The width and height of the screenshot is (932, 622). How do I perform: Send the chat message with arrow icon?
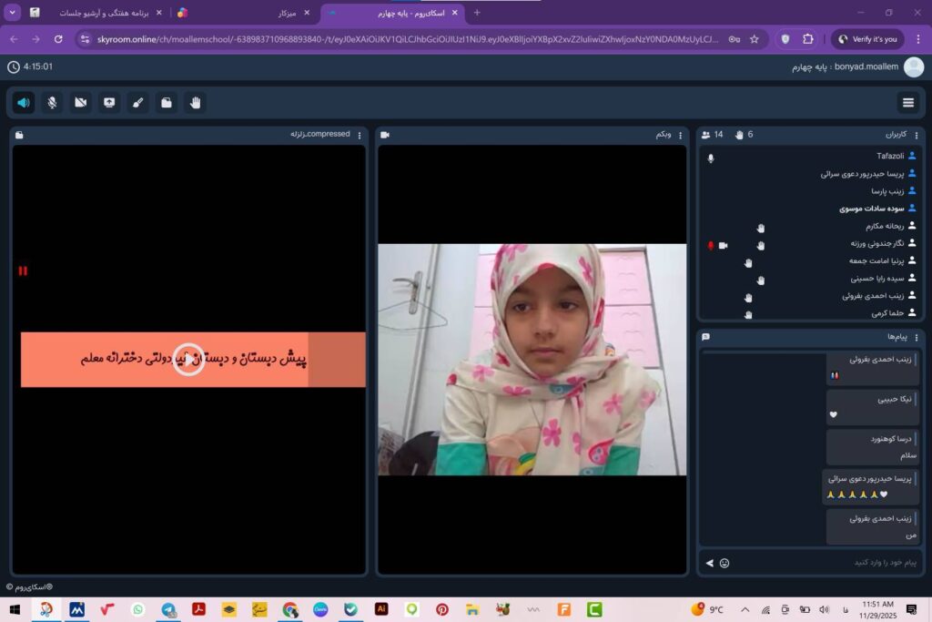(710, 563)
